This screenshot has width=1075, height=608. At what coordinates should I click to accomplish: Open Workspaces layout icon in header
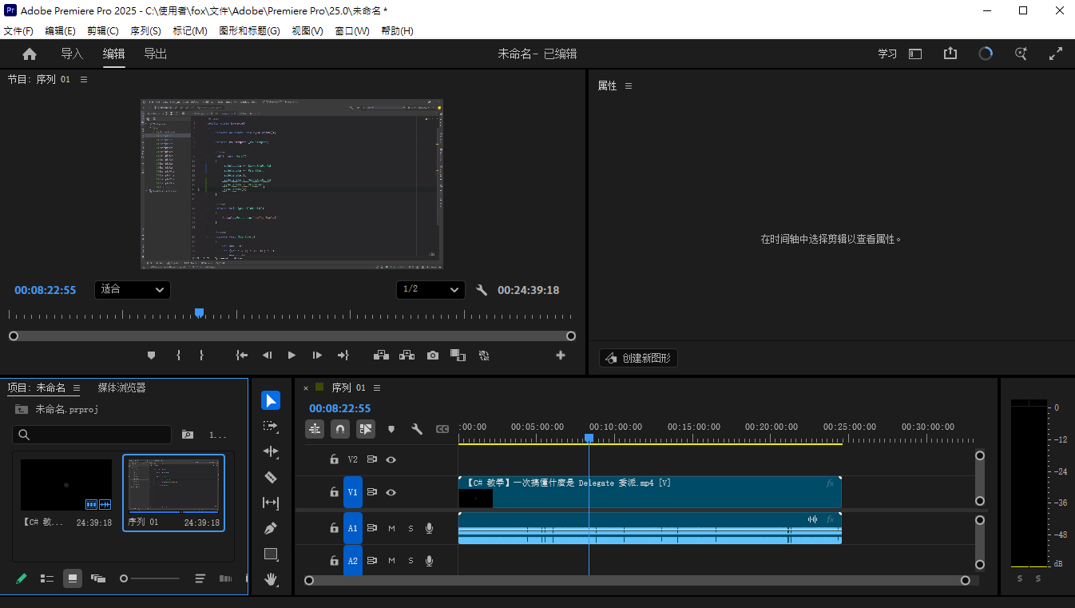[x=915, y=54]
